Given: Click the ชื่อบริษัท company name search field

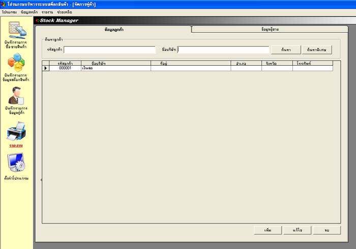Looking at the screenshot, I should tap(223, 50).
